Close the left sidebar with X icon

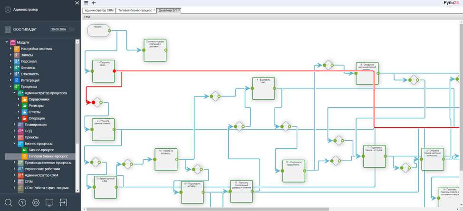coord(77,3)
